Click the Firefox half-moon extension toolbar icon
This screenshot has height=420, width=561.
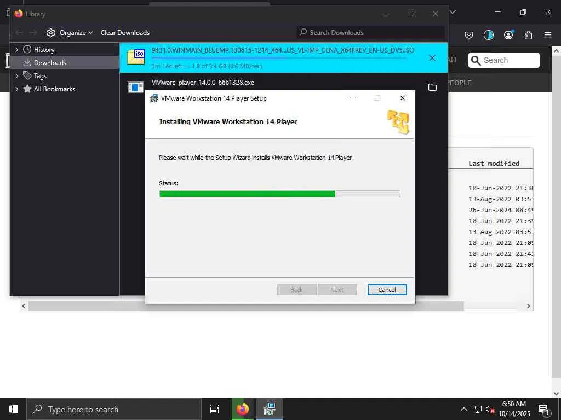pos(488,34)
